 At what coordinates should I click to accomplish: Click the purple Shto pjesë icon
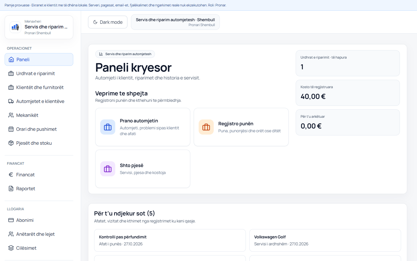(108, 169)
